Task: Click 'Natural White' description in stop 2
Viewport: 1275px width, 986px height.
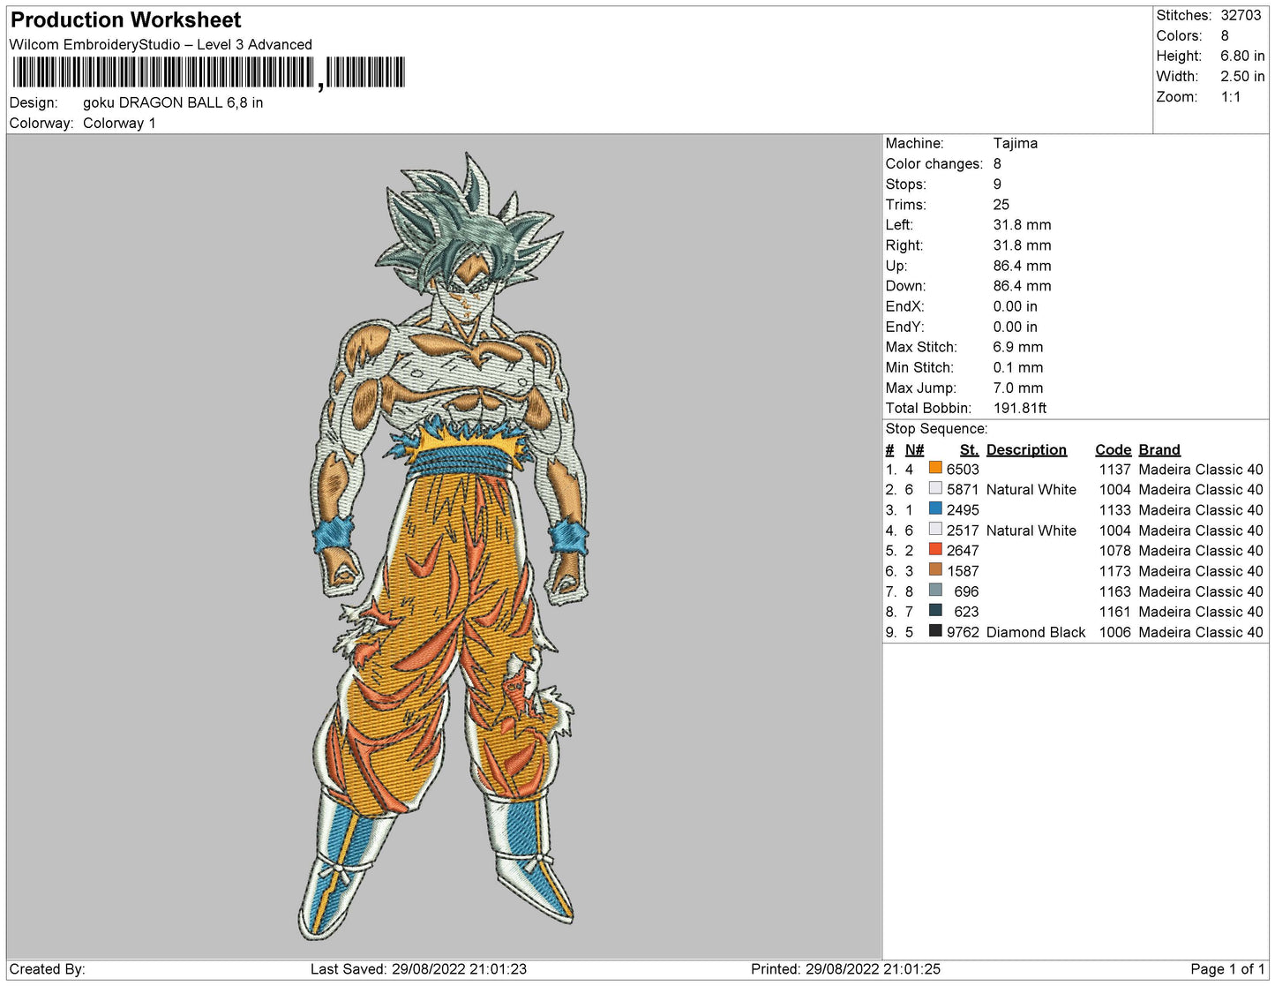Action: [1031, 490]
